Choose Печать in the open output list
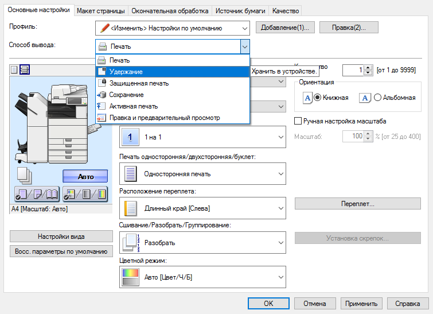Screen dimensions: 433x314 (x=173, y=60)
